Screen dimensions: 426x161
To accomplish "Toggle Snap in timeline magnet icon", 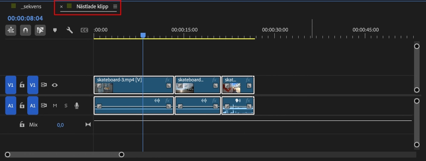I will pos(26,30).
